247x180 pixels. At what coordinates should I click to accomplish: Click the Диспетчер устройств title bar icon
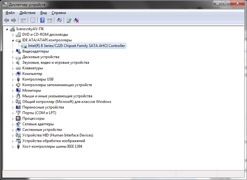[5, 5]
